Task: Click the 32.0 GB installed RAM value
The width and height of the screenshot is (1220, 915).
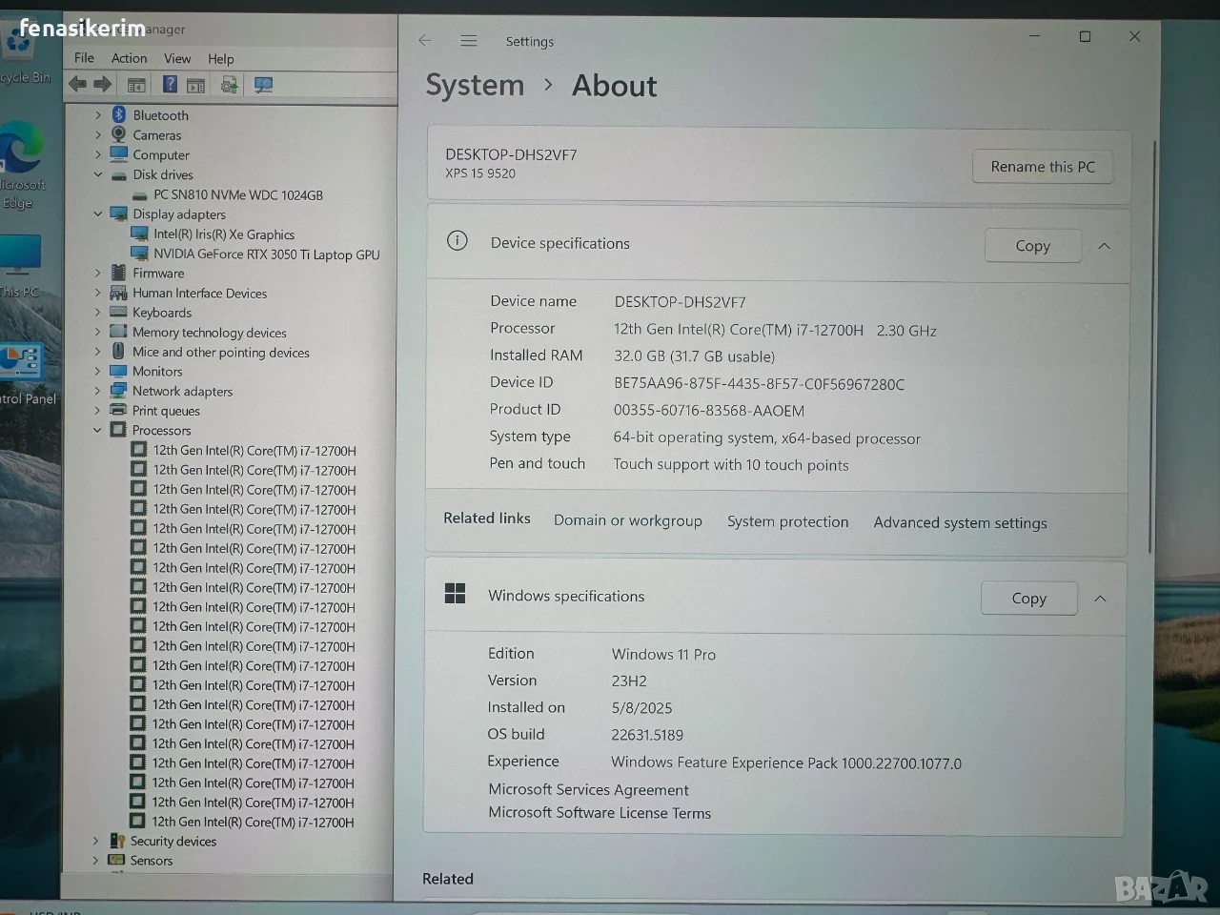Action: click(694, 356)
